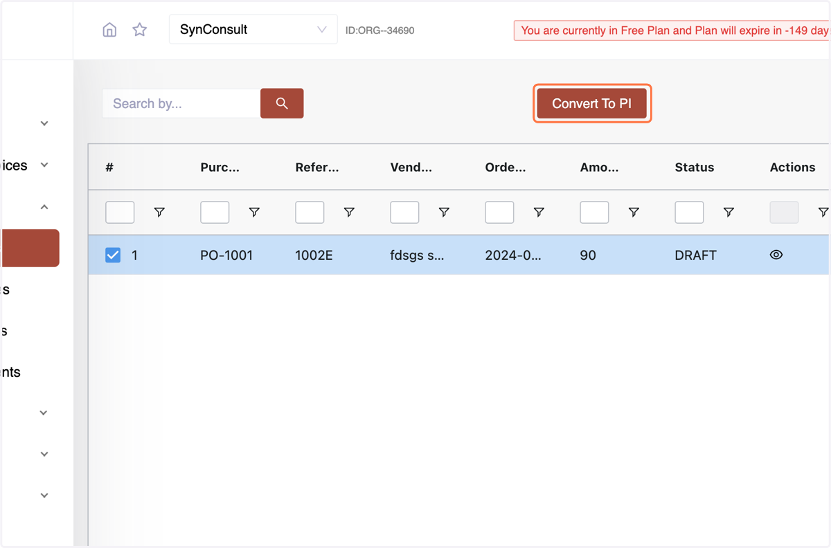Image resolution: width=831 pixels, height=548 pixels.
Task: Click the DRAFT status cell
Action: tap(696, 255)
